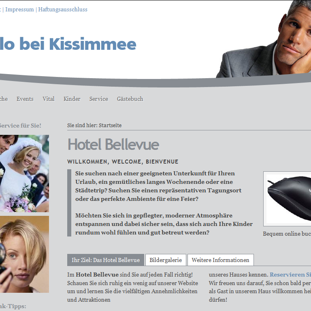Viewport: 311px width, 311px height.
Task: Open the Haftungsausschluss link
Action: point(63,10)
